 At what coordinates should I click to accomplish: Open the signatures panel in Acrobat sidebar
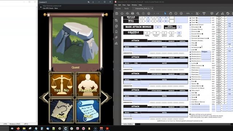click(x=116, y=43)
